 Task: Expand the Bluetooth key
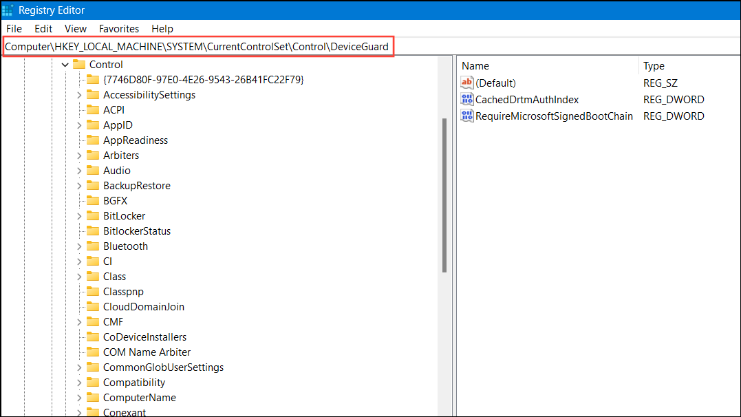(x=79, y=246)
